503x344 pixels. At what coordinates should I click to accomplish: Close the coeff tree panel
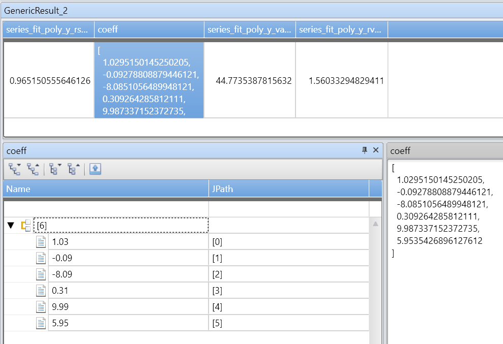(x=376, y=150)
